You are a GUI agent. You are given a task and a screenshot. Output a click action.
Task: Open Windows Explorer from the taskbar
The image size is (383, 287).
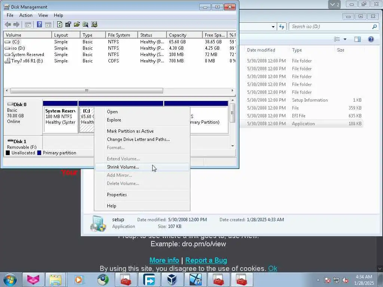pos(55,280)
